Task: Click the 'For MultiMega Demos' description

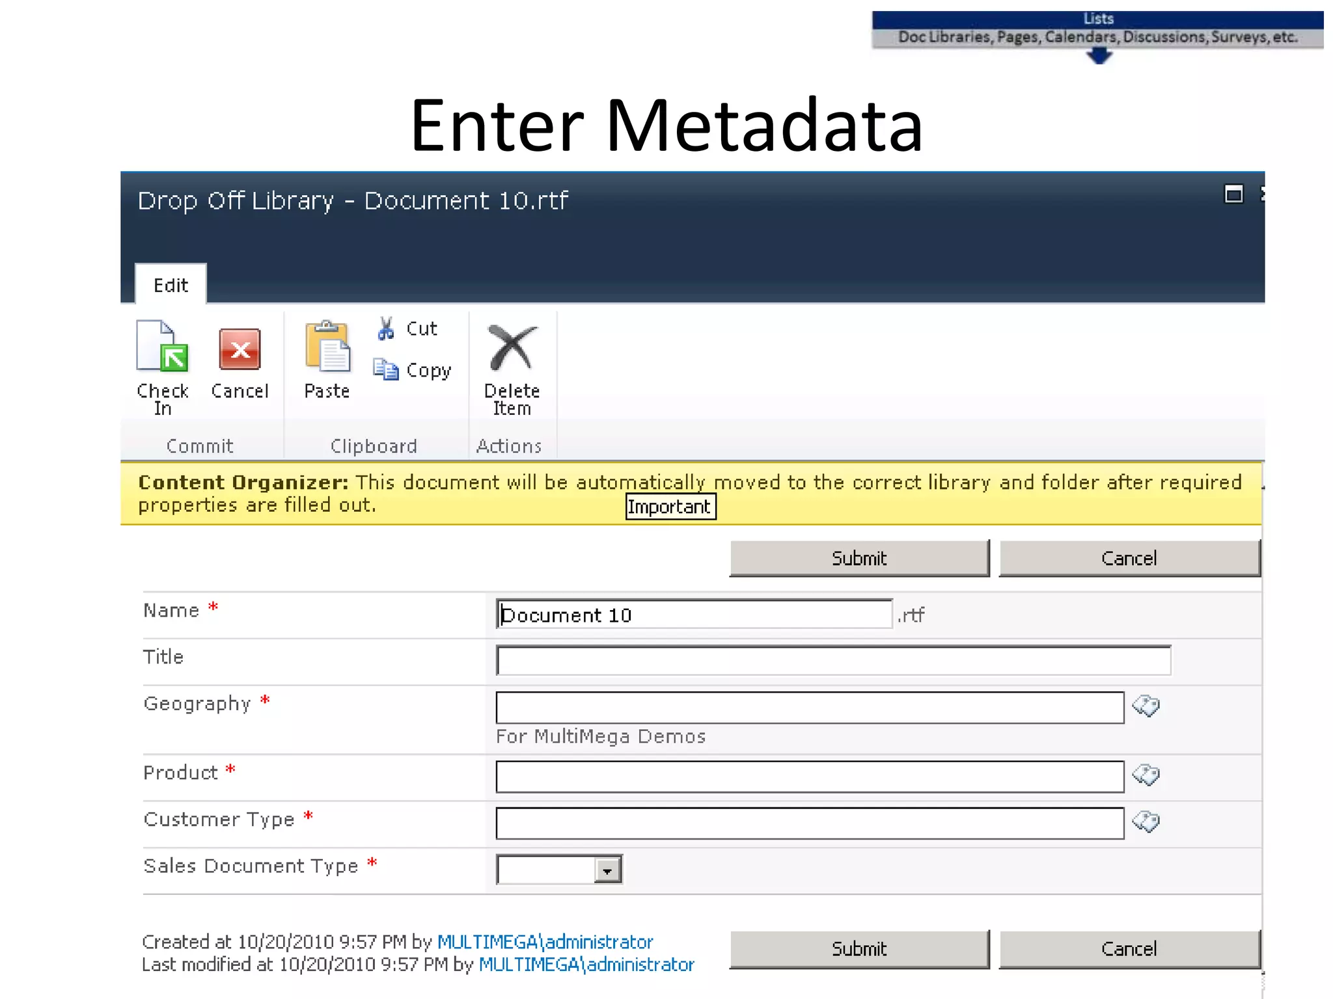Action: click(601, 736)
